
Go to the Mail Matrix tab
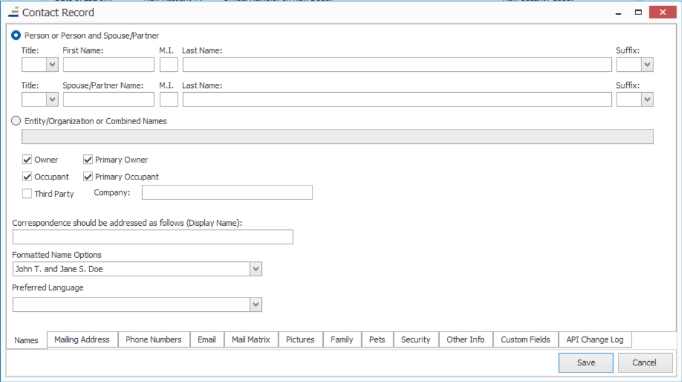[251, 340]
